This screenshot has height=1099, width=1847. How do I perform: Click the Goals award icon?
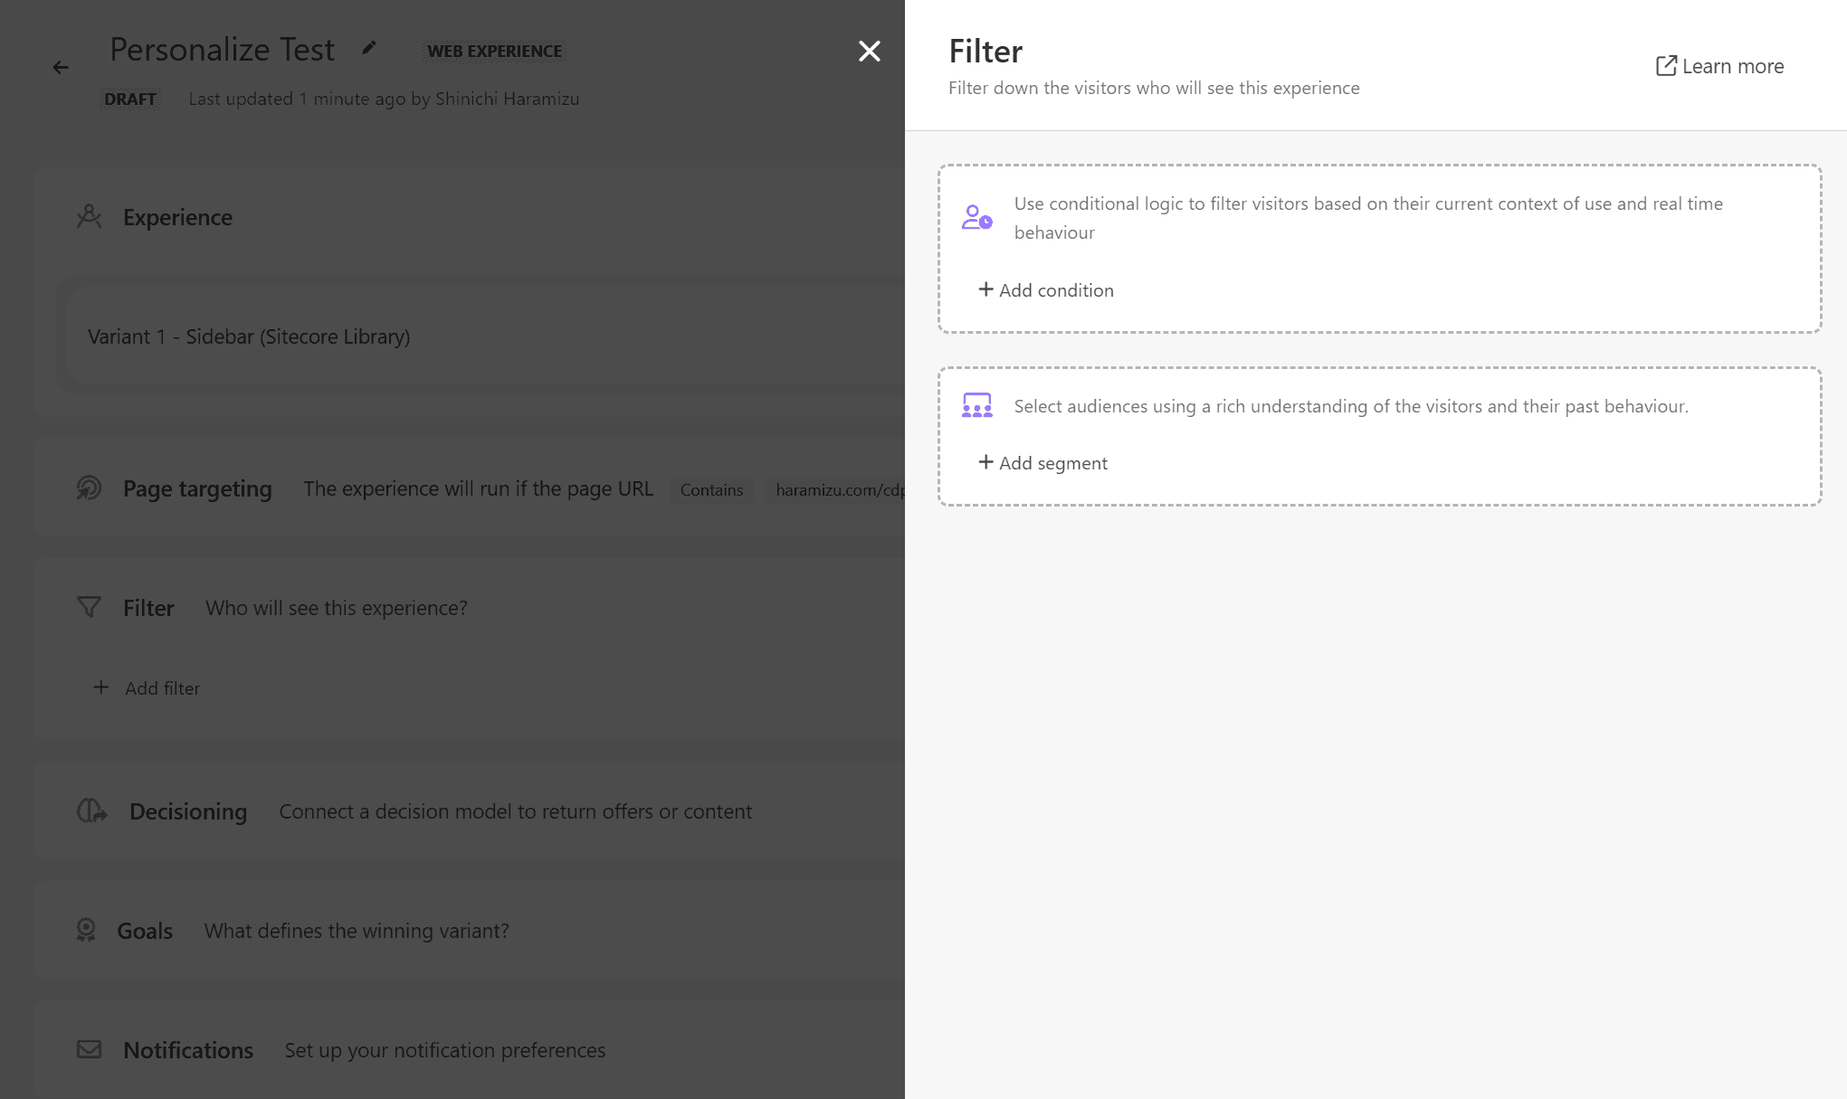[x=86, y=931]
